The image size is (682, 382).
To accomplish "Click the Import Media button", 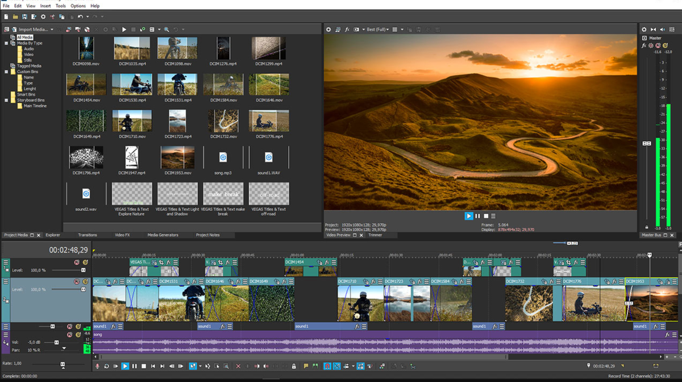I will tap(29, 29).
